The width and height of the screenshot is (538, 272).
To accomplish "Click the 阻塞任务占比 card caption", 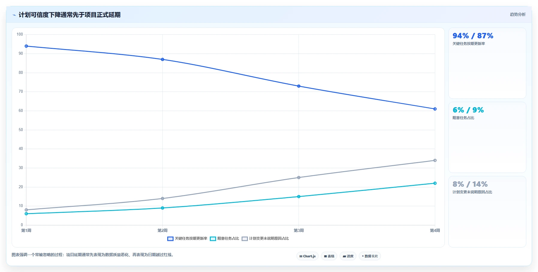I will pyautogui.click(x=463, y=118).
